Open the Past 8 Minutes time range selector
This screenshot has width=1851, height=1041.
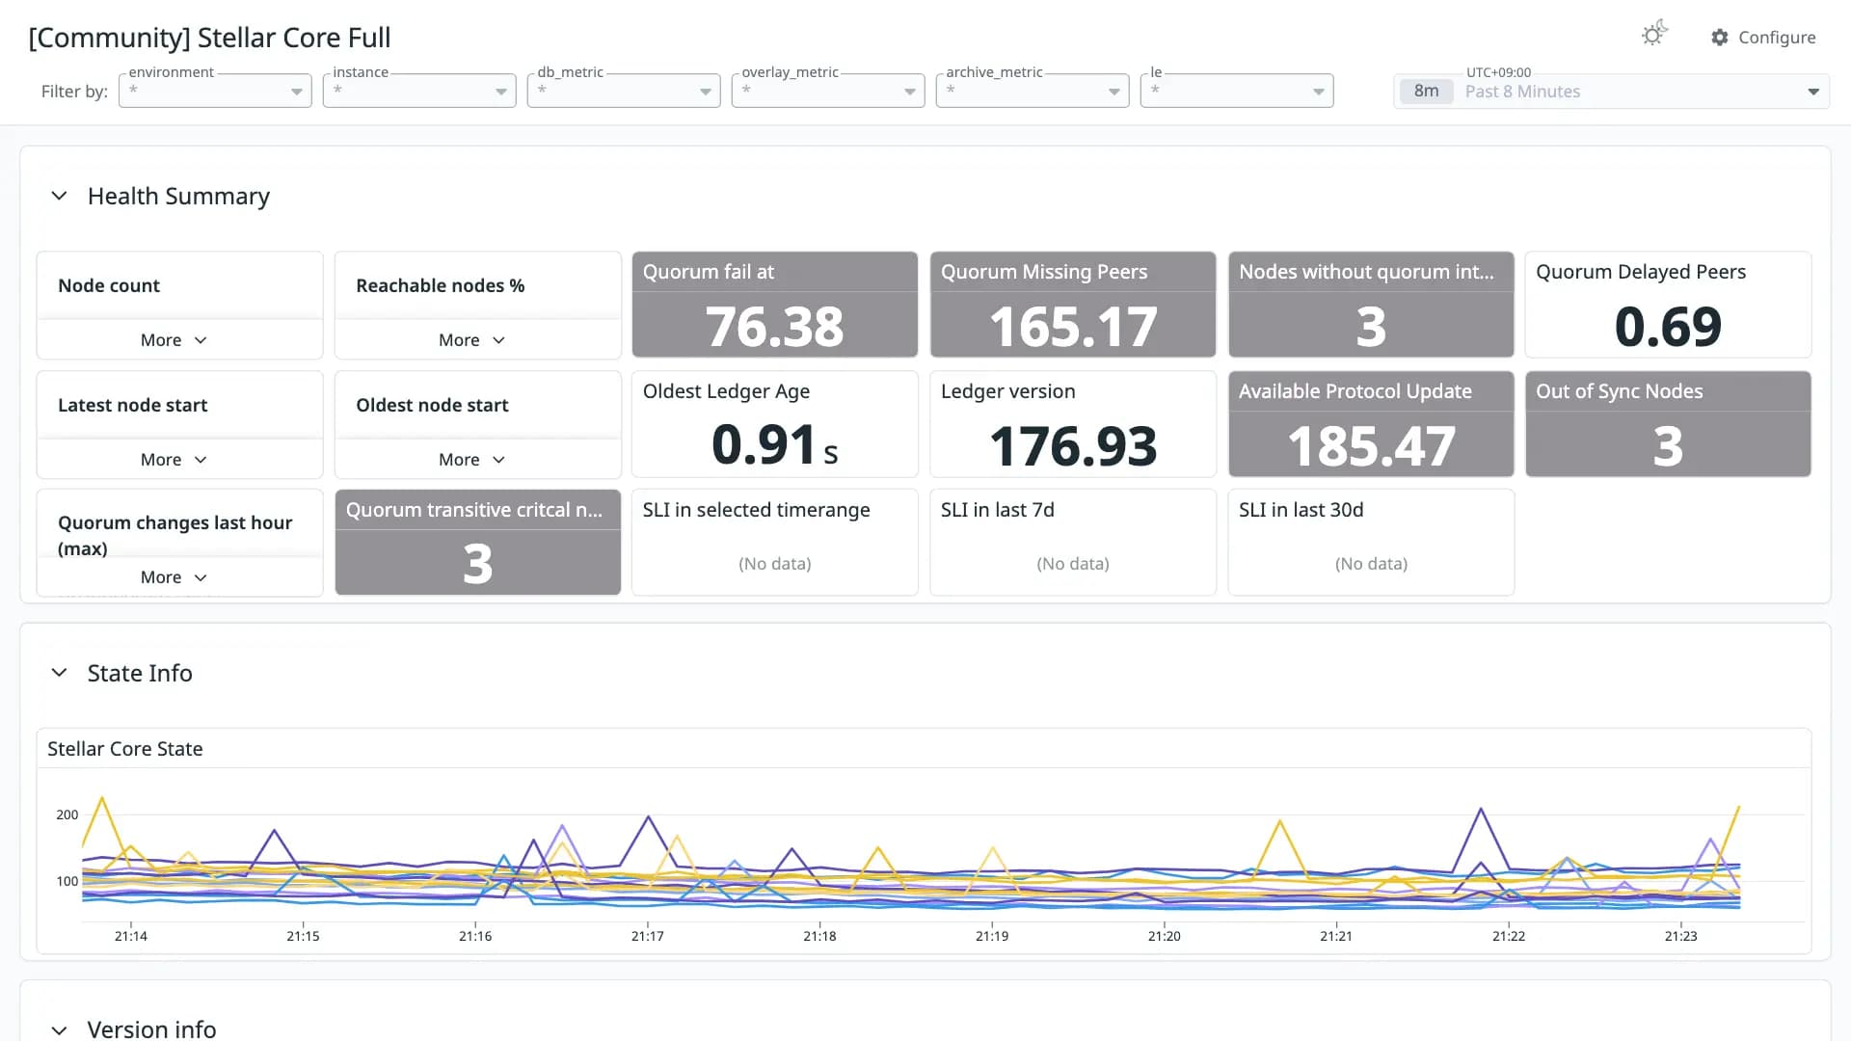[1611, 91]
